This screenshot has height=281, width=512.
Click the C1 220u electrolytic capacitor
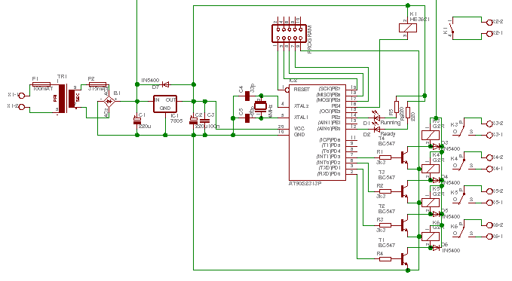137,121
